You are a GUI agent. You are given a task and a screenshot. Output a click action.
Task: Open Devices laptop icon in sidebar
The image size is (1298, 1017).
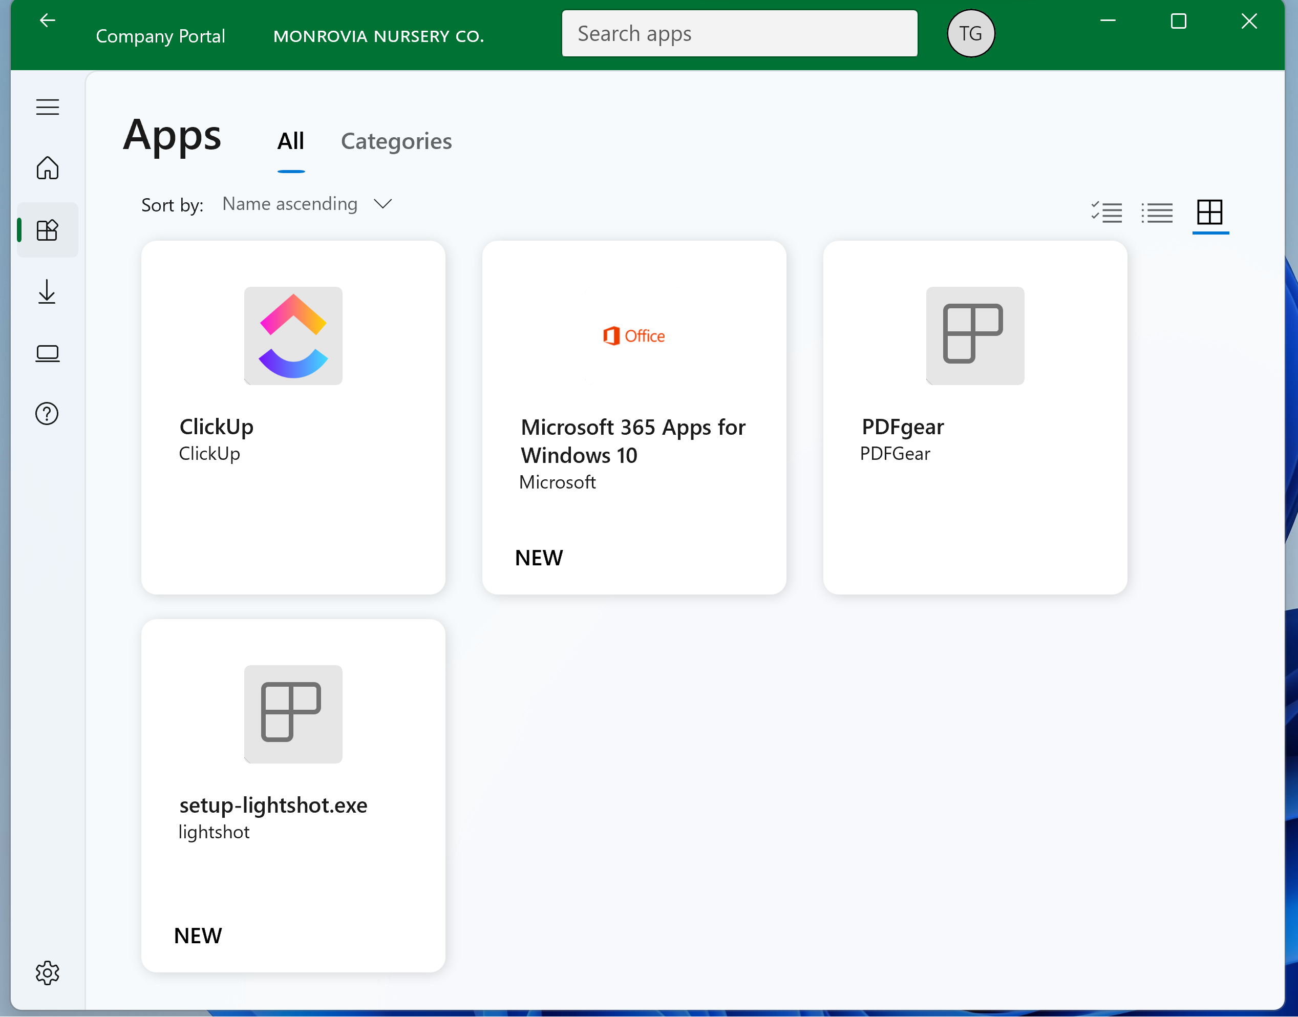point(48,353)
